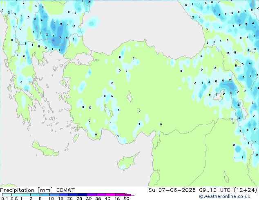Click the legend value '40'

click(x=107, y=198)
